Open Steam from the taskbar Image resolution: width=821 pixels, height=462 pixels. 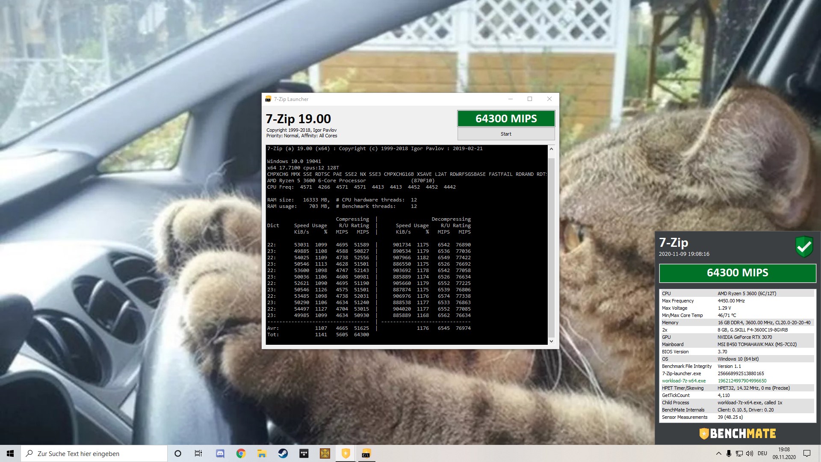(x=283, y=453)
